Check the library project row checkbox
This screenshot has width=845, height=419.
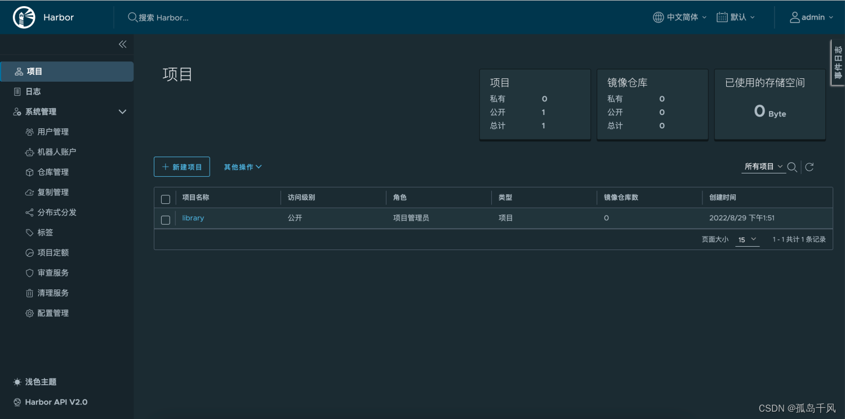pyautogui.click(x=166, y=220)
